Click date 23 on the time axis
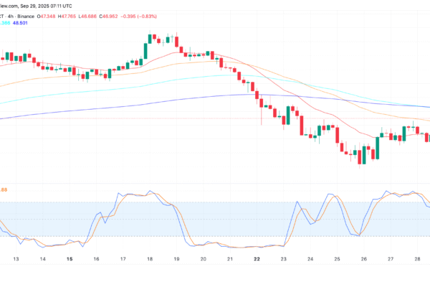430x287 pixels. click(283, 258)
